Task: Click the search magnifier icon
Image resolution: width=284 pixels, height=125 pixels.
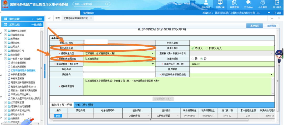Action: [107, 4]
